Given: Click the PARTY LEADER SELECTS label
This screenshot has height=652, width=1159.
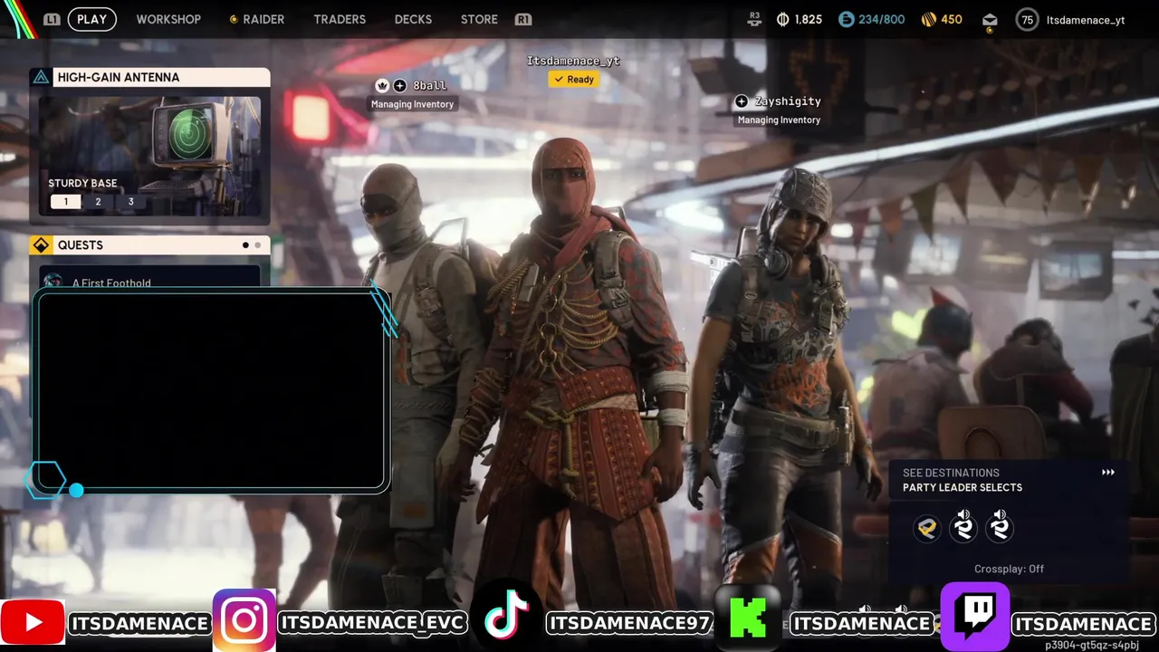Looking at the screenshot, I should pyautogui.click(x=963, y=487).
